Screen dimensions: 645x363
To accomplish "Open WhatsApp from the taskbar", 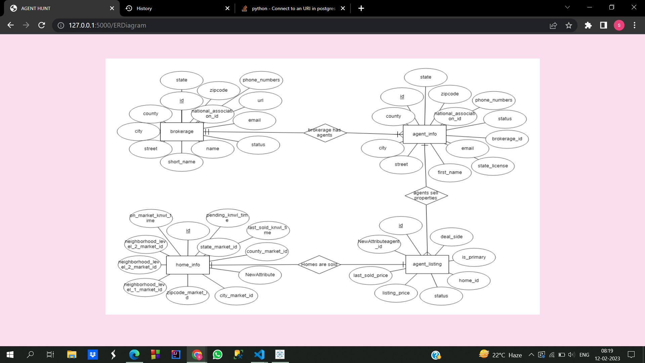I will point(218,355).
